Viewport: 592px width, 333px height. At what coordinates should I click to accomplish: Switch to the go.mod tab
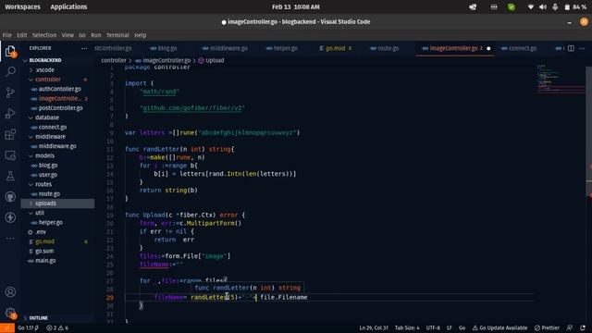pos(335,48)
